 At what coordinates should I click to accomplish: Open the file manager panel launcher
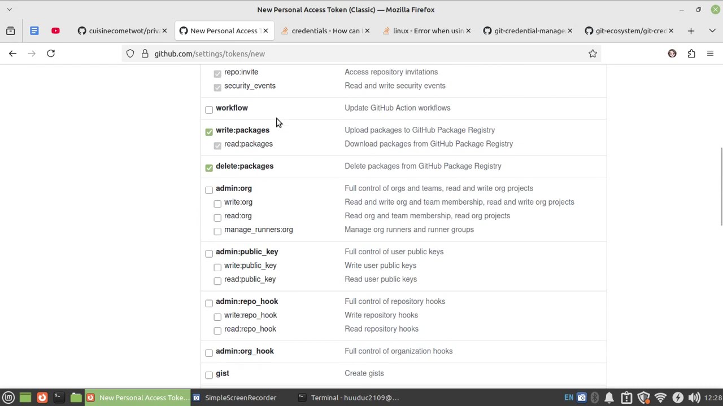[x=76, y=398]
